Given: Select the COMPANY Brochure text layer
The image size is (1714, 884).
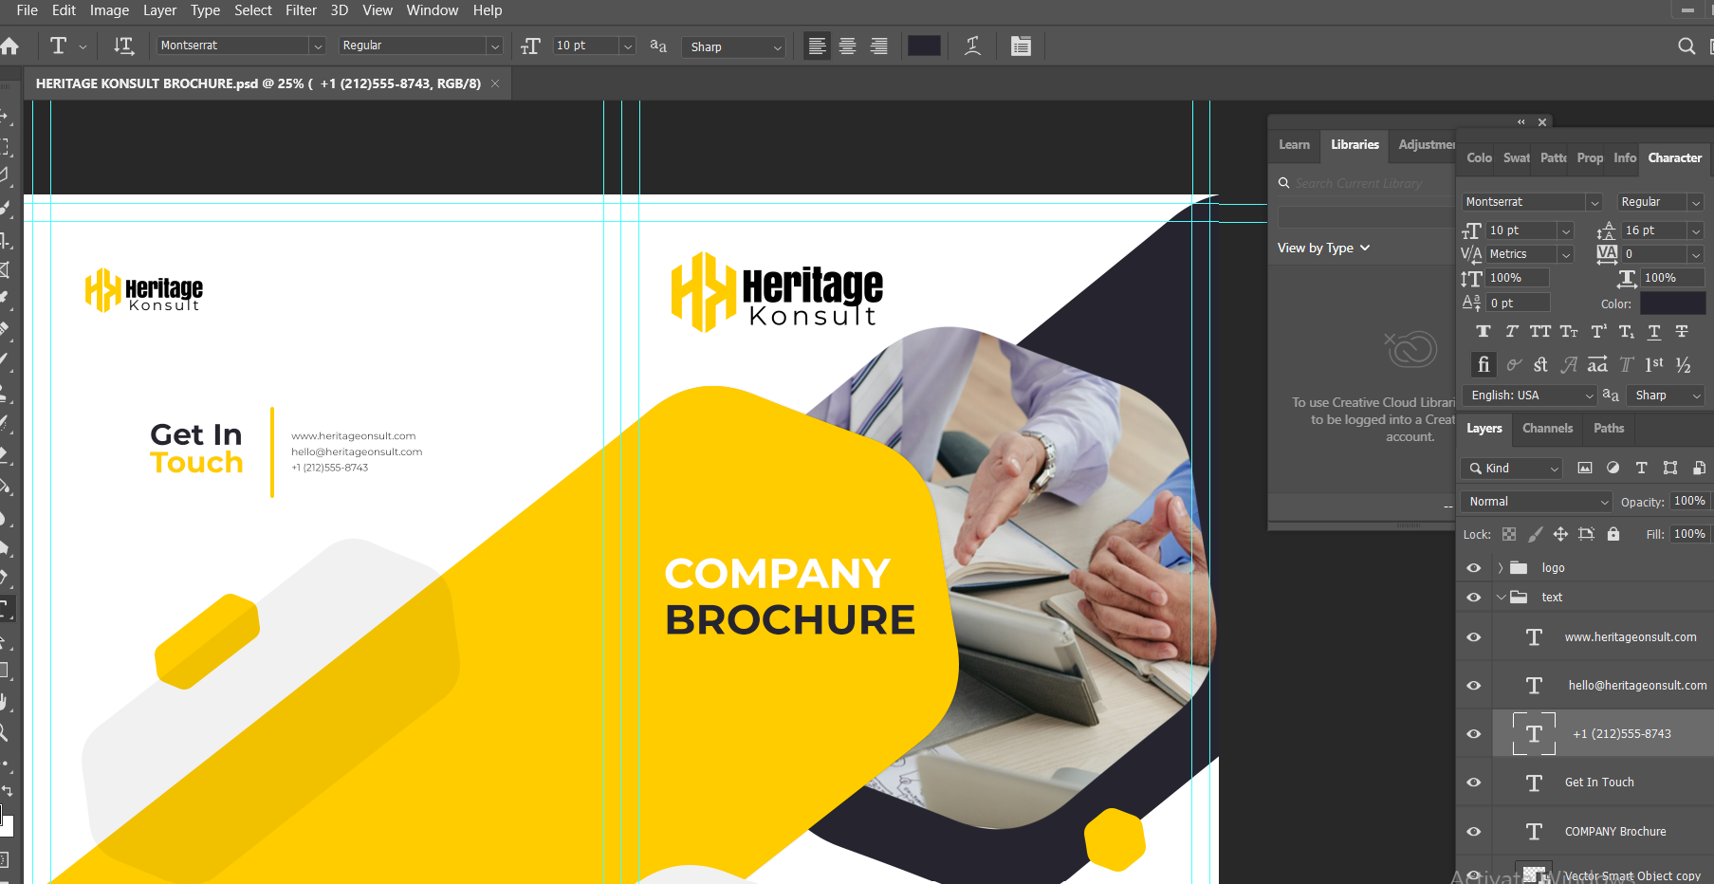Looking at the screenshot, I should [1614, 832].
